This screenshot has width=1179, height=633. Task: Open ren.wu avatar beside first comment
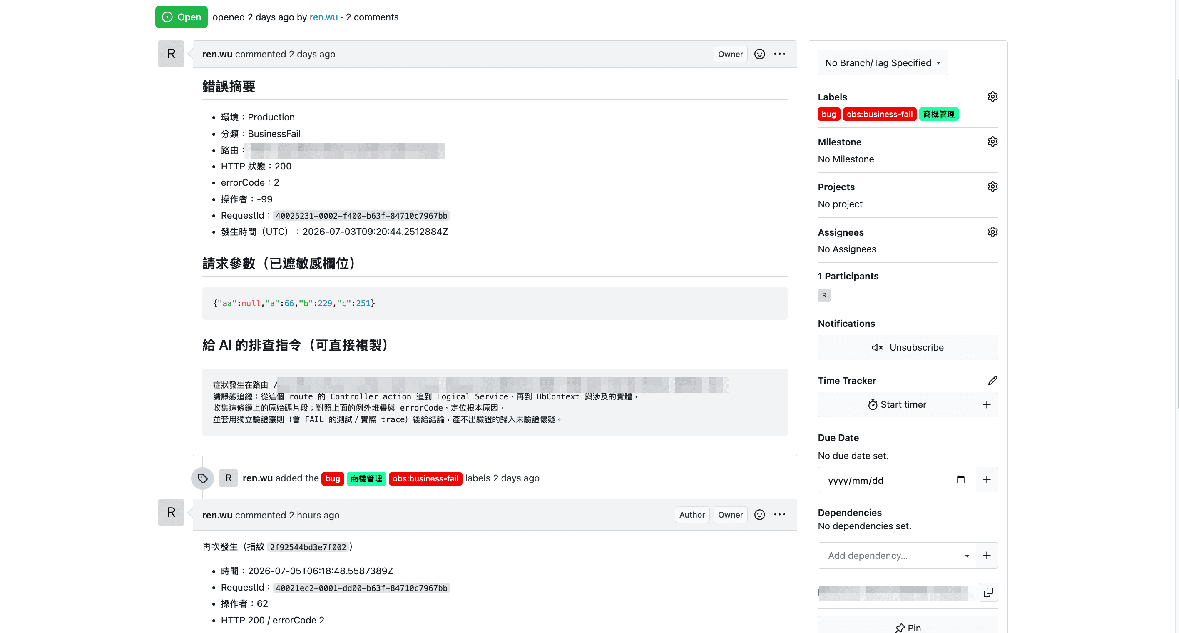(x=171, y=54)
